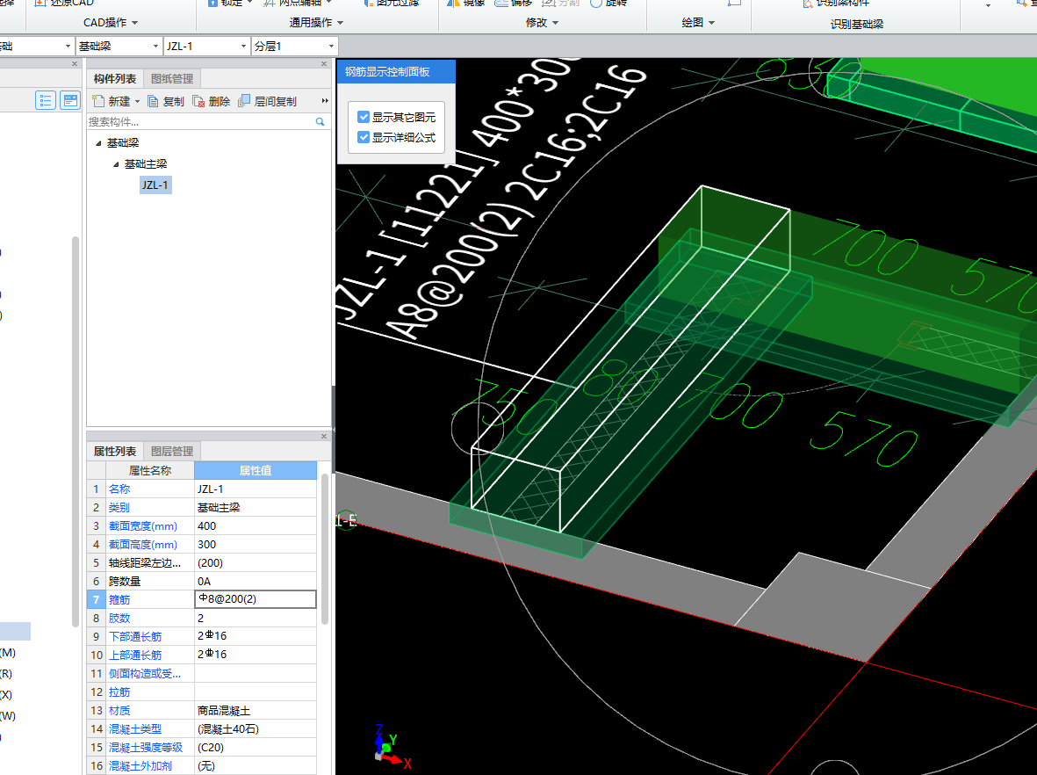The width and height of the screenshot is (1037, 775).
Task: Click the value 400 for section width
Action: (x=256, y=526)
